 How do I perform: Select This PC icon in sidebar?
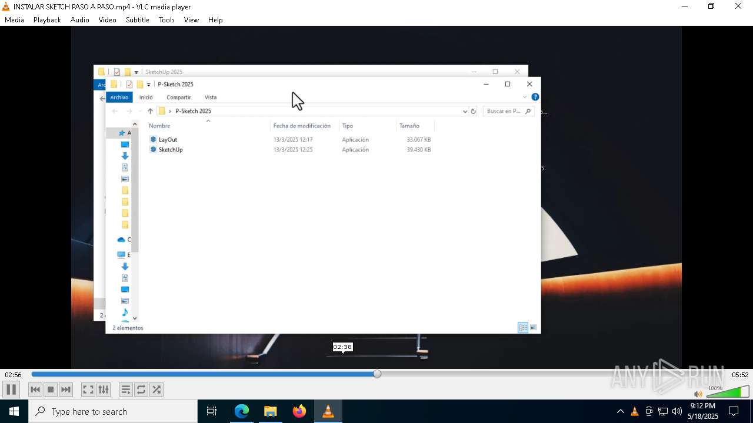click(x=121, y=255)
